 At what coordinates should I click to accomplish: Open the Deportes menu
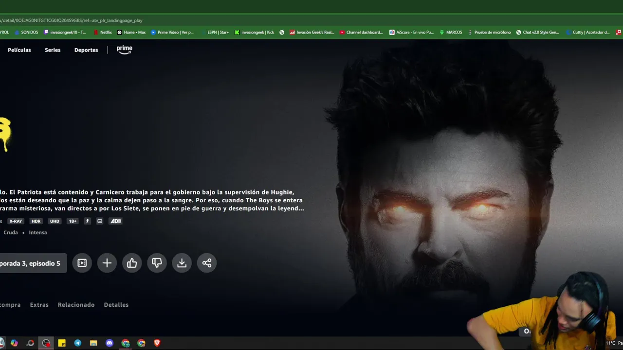click(x=86, y=50)
